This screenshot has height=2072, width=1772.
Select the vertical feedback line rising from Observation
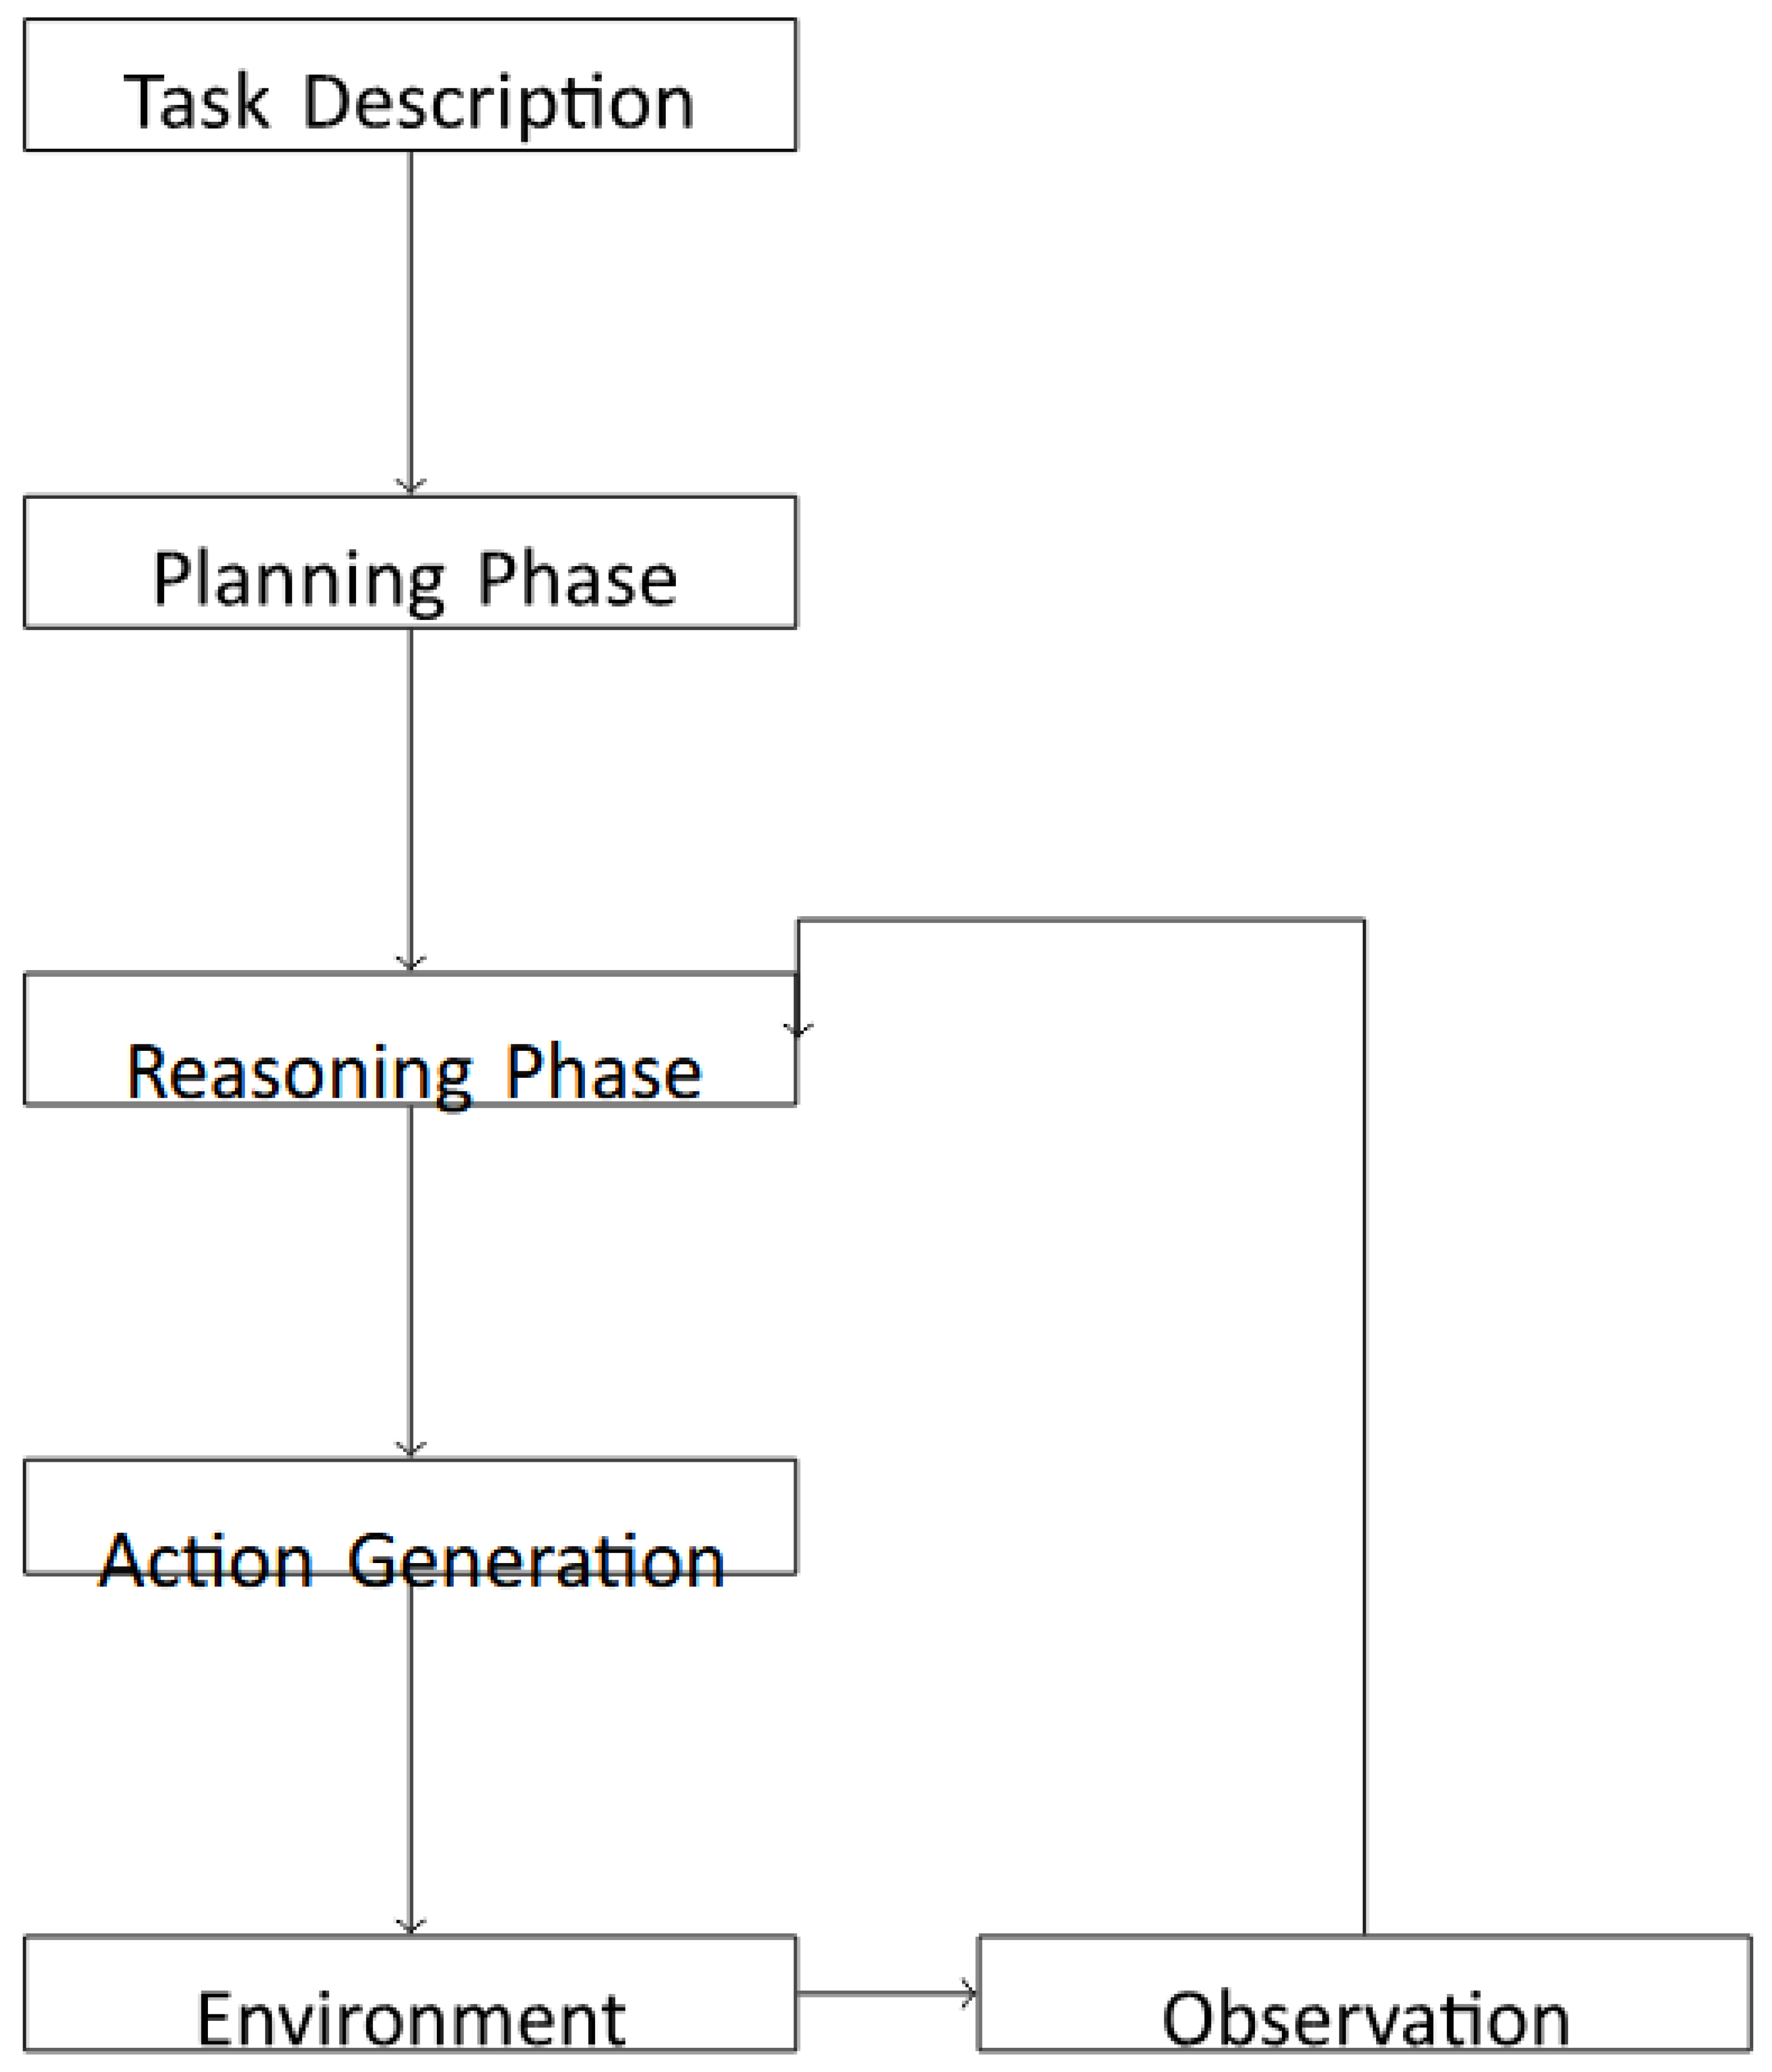[1364, 1430]
